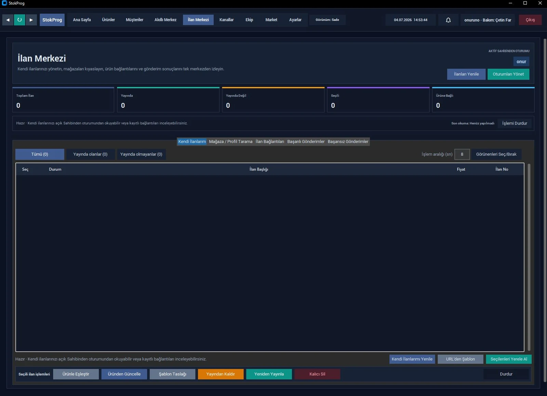The height and width of the screenshot is (396, 547).
Task: Click the back arrow navigation icon
Action: coord(8,20)
